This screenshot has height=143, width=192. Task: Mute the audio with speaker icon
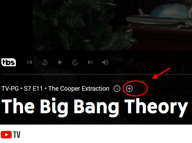click(105, 62)
